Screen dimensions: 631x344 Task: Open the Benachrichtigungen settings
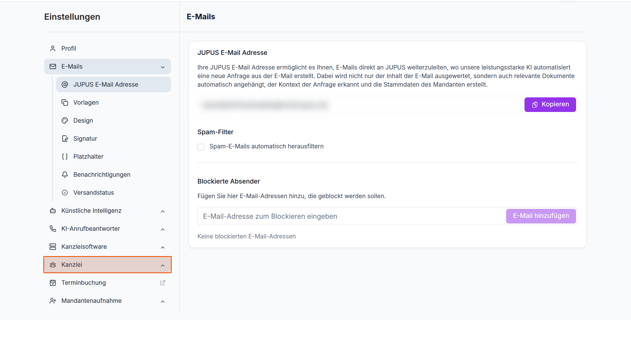[113, 175]
